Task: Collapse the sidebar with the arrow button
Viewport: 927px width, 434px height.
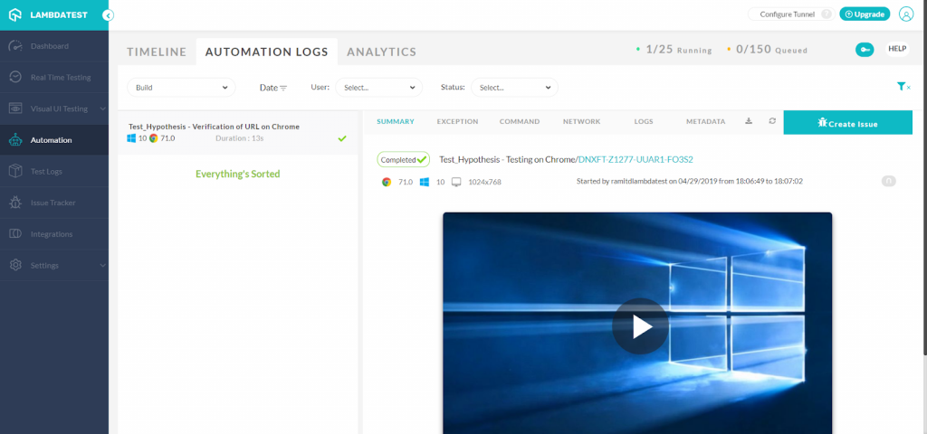Action: point(108,15)
